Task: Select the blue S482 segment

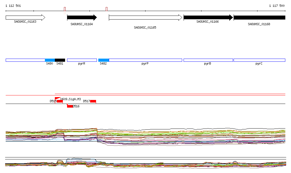Action: tap(103, 60)
